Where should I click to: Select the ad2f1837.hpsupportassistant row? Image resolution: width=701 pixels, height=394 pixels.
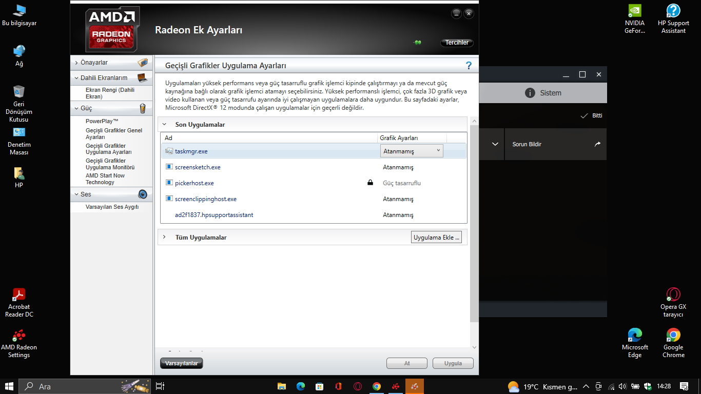314,215
